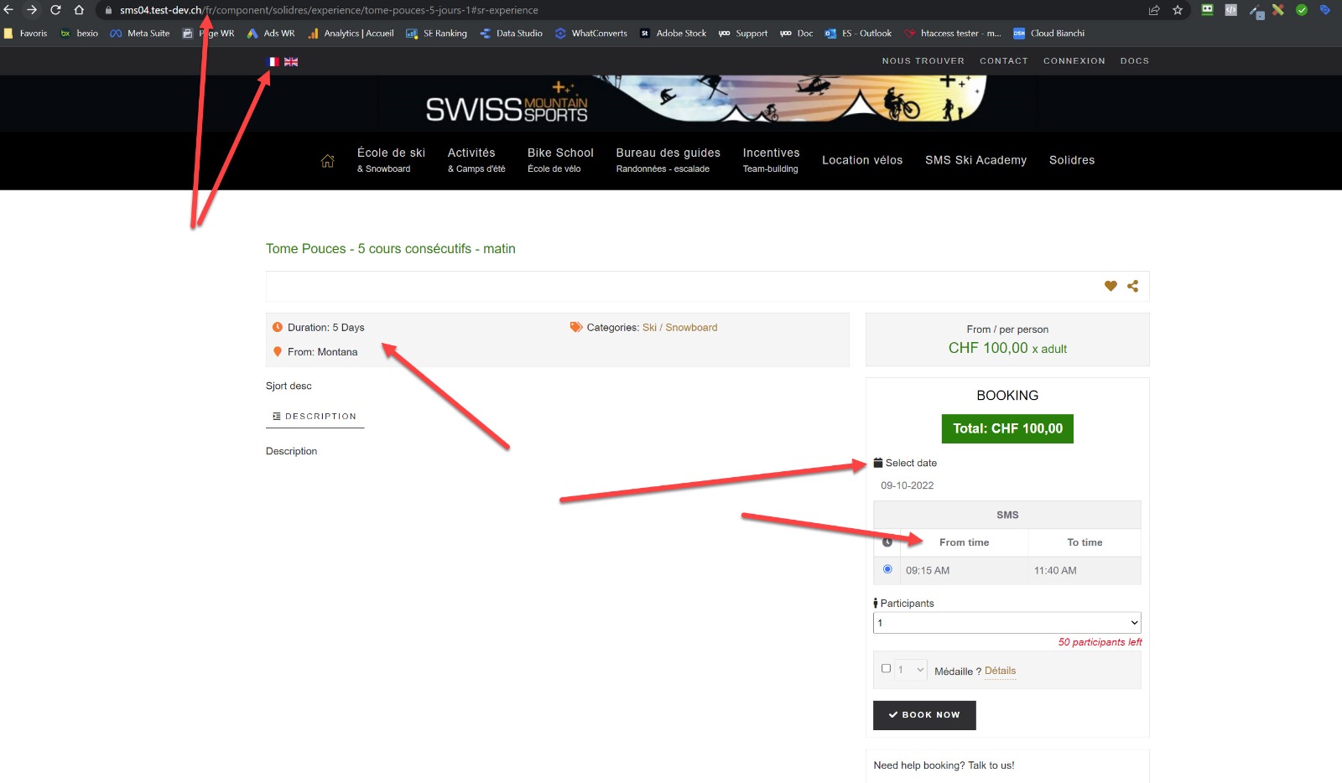1342x783 pixels.
Task: Tick the Médaille option checkbox
Action: pyautogui.click(x=886, y=668)
